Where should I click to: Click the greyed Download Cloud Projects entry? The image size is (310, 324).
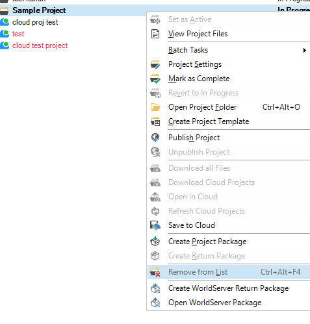click(229, 182)
